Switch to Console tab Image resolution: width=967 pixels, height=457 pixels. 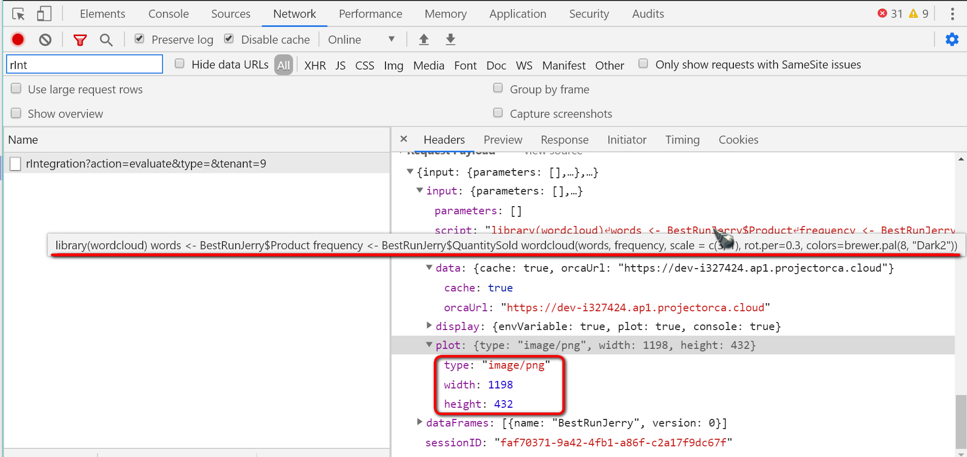point(169,14)
